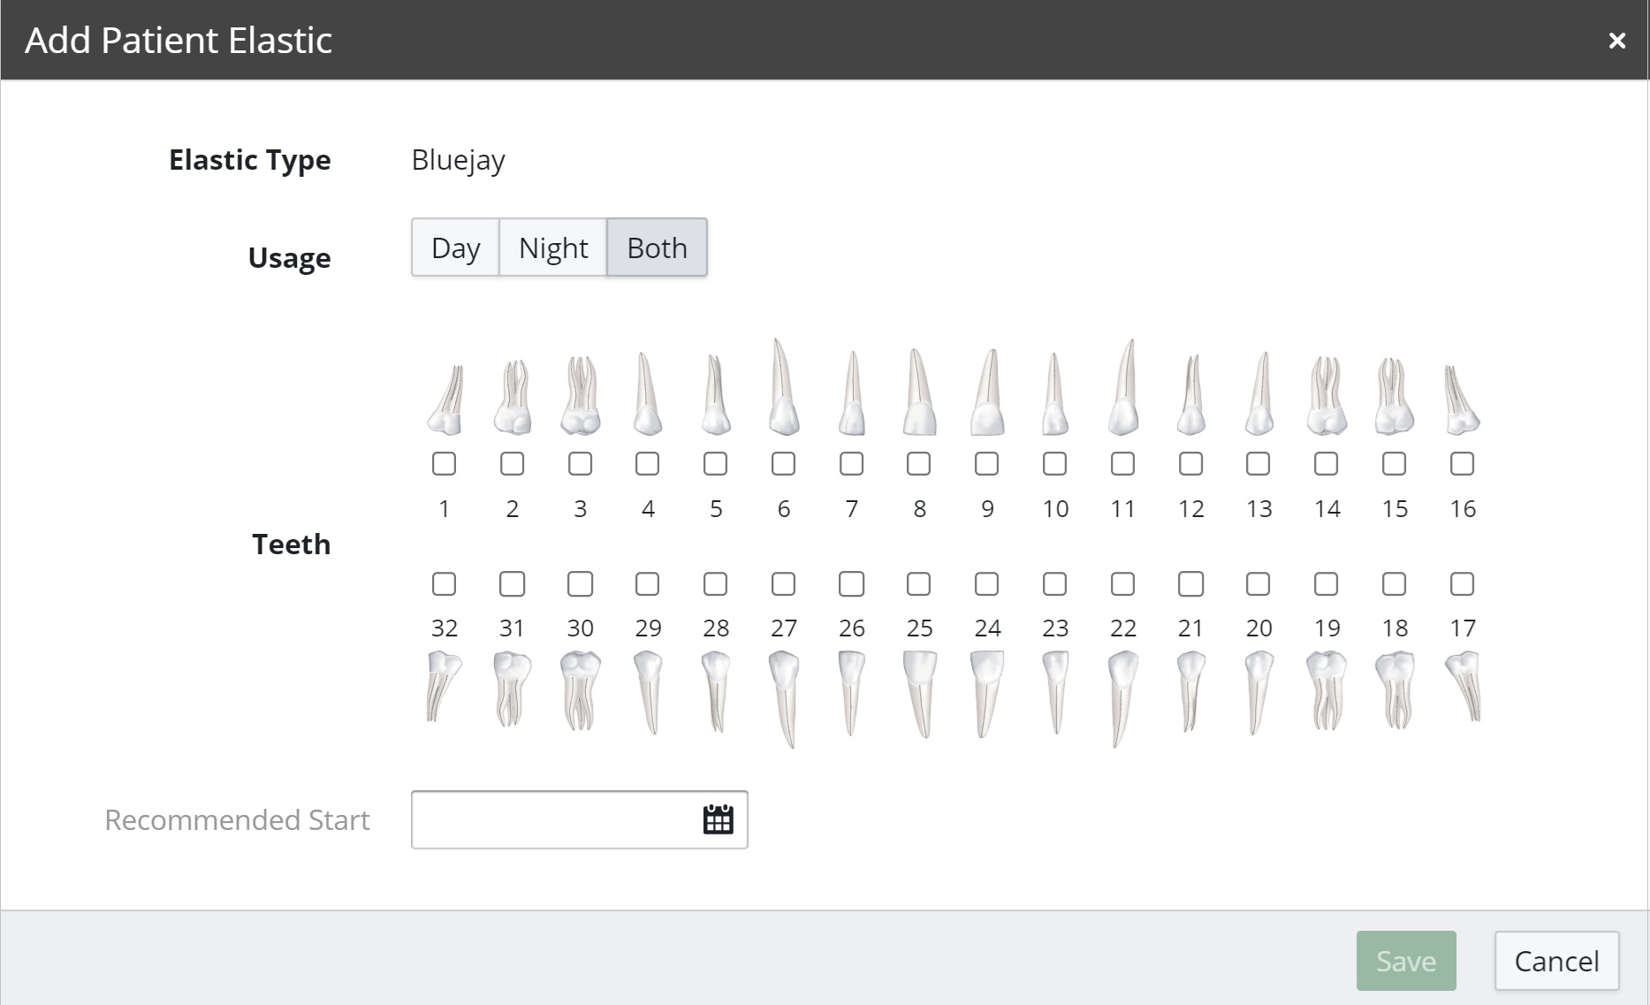Viewport: 1650px width, 1005px height.
Task: Check the box for tooth 25
Action: coord(919,583)
